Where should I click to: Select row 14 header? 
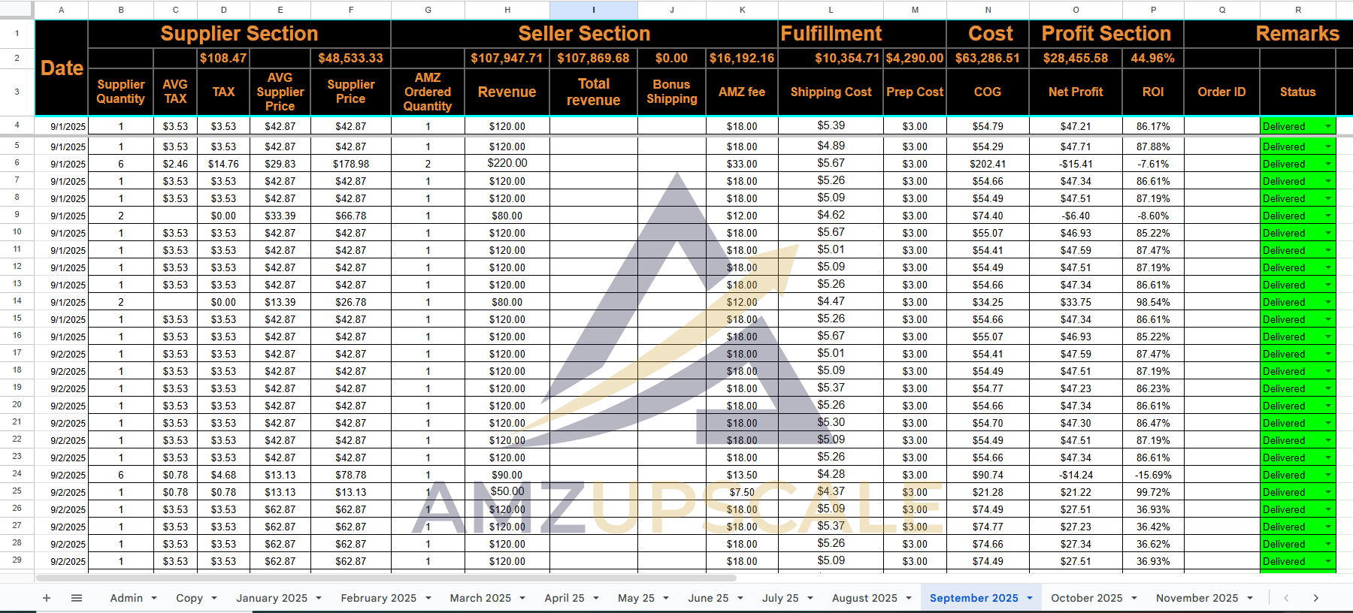coord(17,301)
